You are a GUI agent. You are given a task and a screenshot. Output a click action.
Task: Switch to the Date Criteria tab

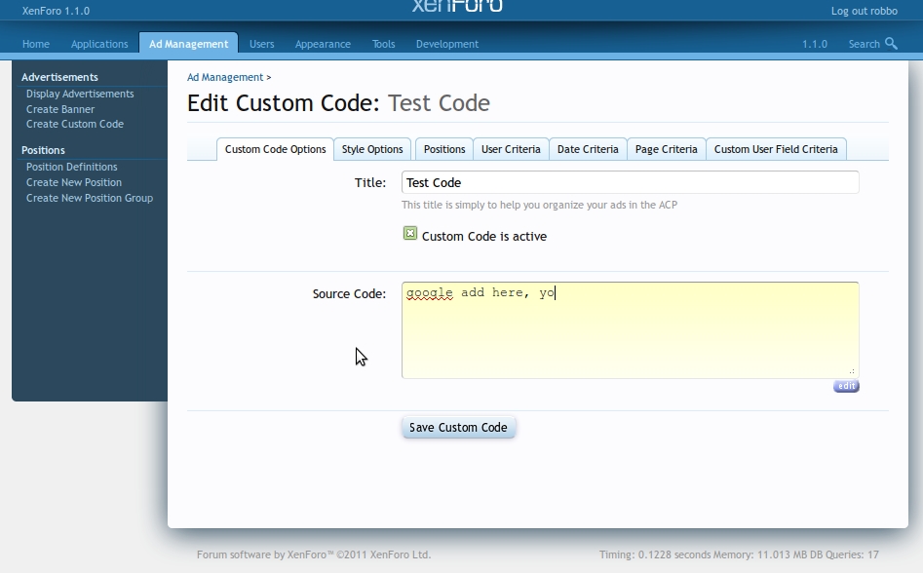point(588,149)
